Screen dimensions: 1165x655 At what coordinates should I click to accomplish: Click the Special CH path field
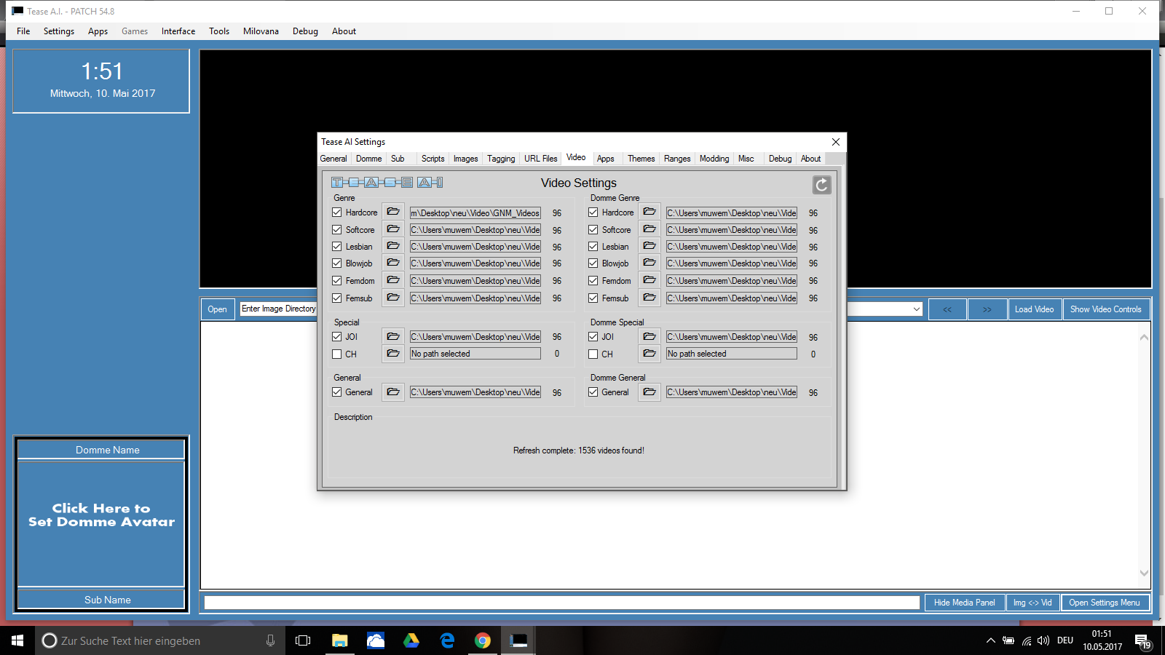tap(475, 354)
